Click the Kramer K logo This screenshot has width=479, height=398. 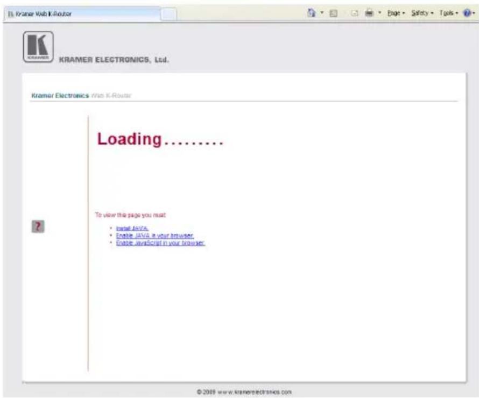[38, 47]
